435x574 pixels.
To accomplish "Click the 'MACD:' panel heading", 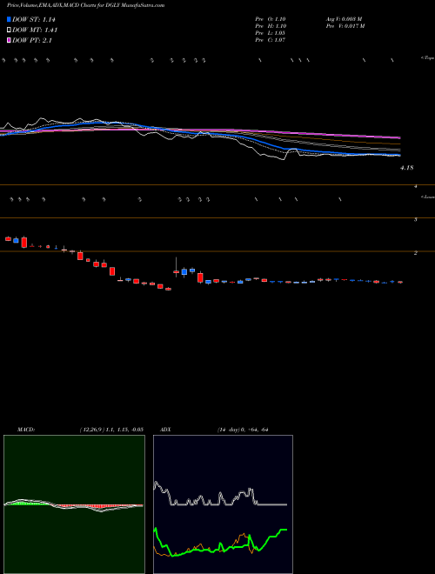I will coord(26,430).
